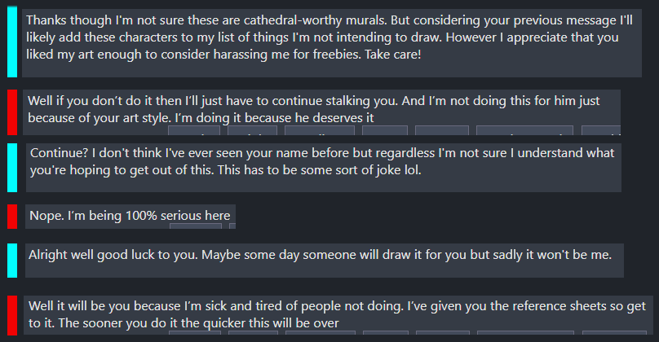This screenshot has height=342, width=659.
Task: Click the widest cut-off button under the reference sheets message
Action: (x=525, y=333)
